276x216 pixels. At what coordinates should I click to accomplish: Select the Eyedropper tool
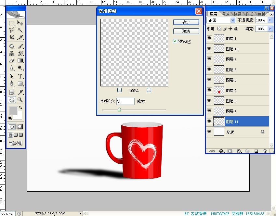click(20, 92)
